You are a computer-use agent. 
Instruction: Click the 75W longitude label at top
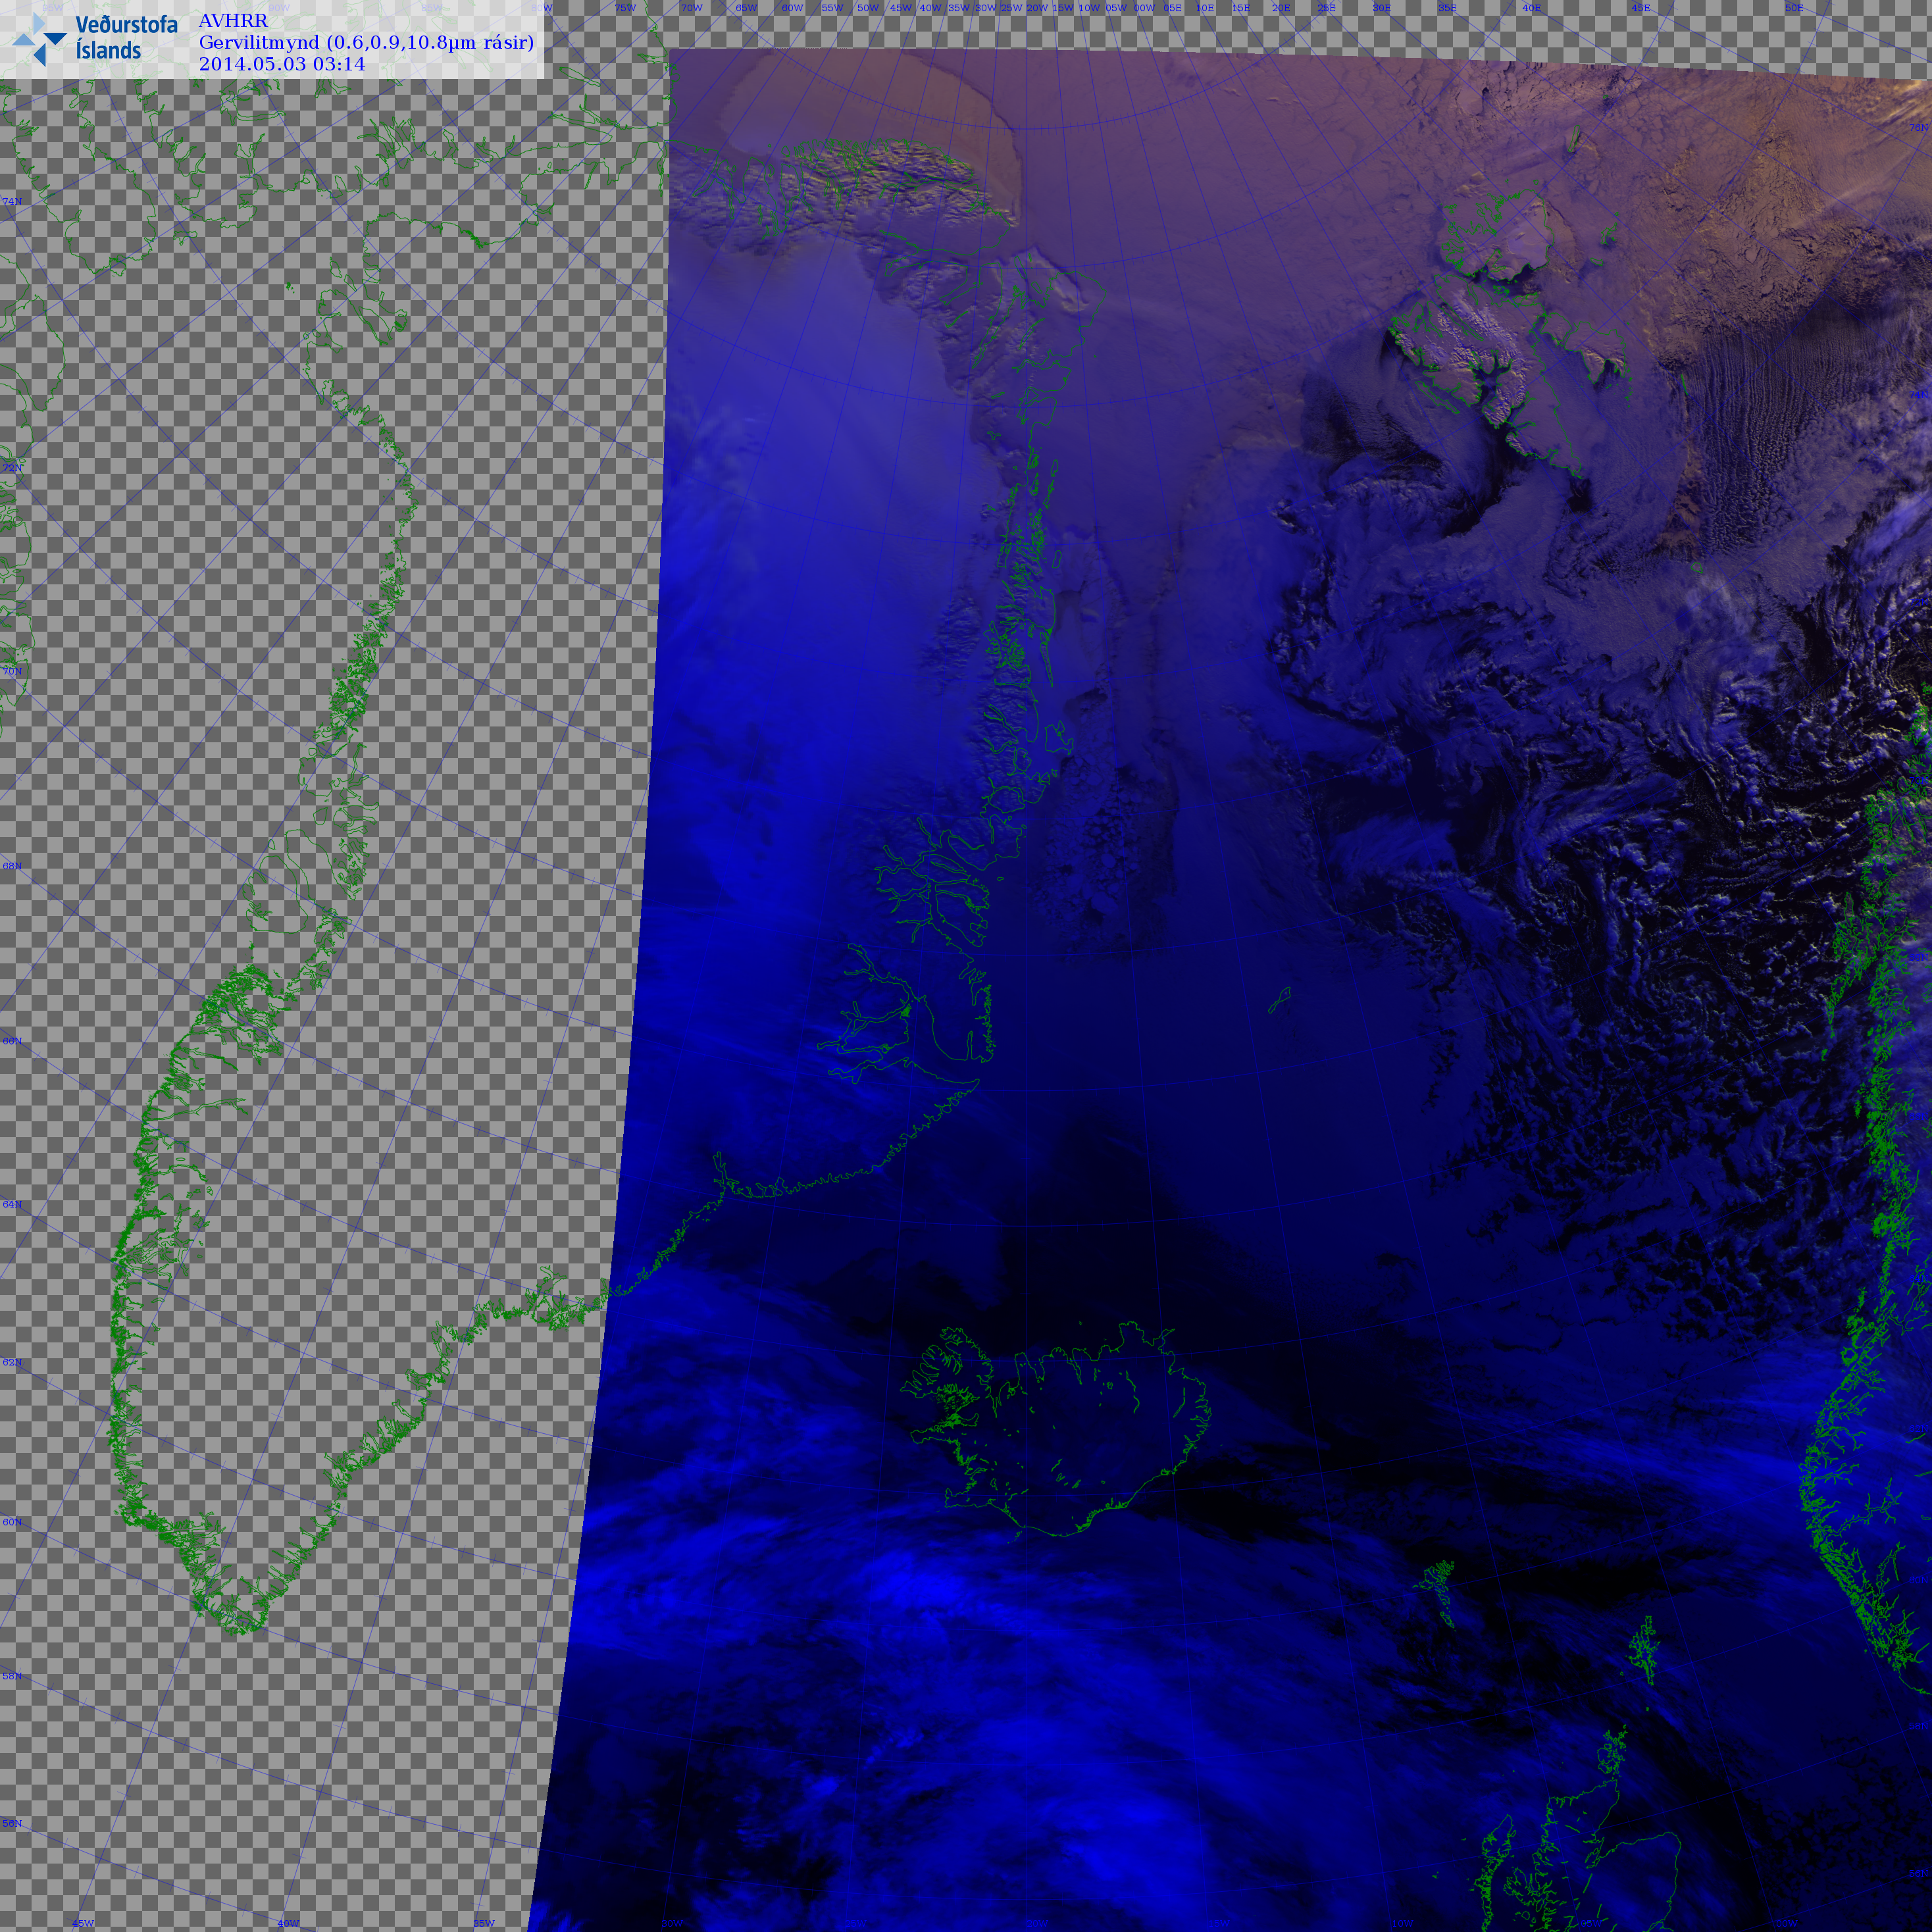(625, 8)
